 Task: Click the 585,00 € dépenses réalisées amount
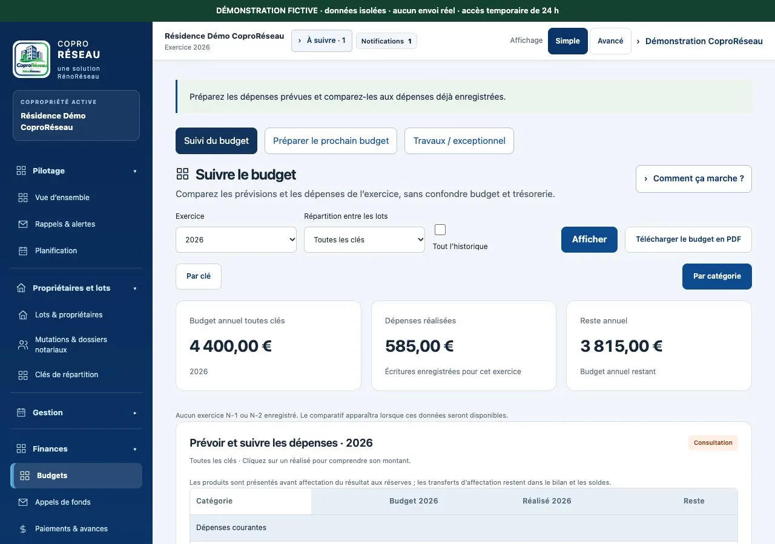pos(420,346)
